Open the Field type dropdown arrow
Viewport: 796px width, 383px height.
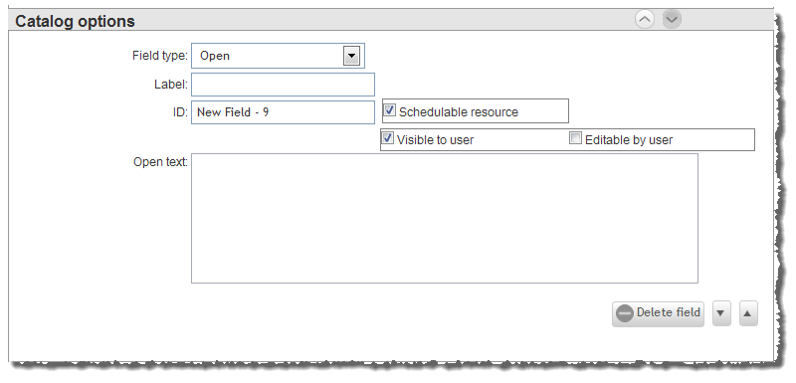(351, 56)
